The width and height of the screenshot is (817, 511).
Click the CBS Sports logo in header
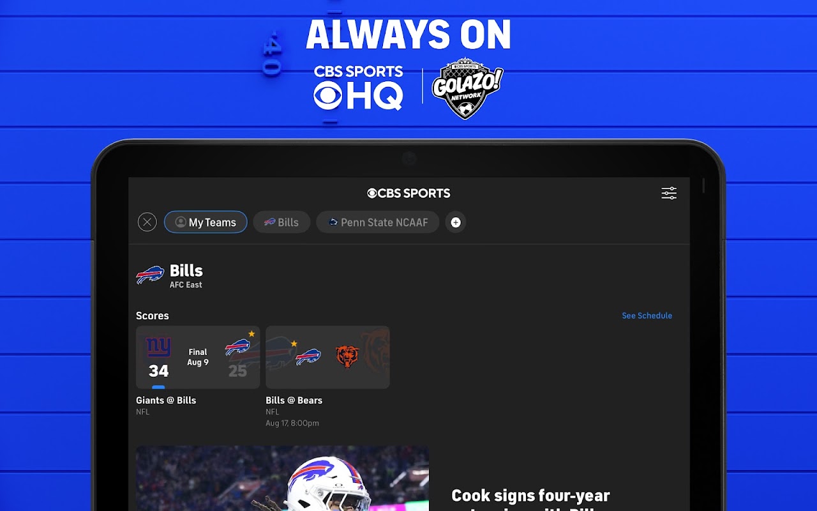coord(408,193)
